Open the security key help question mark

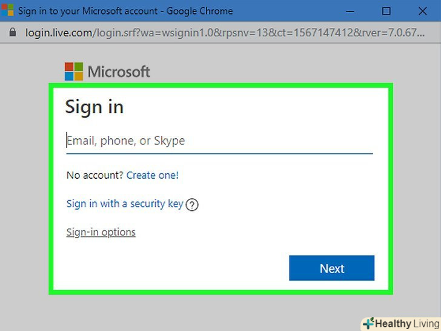tap(192, 205)
